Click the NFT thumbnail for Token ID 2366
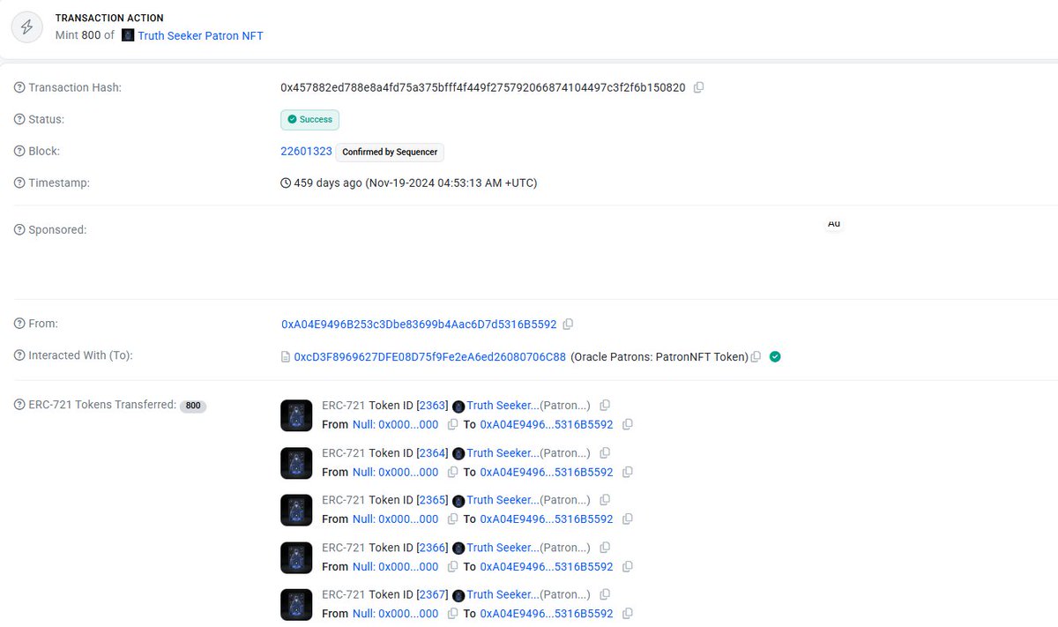Screen dimensions: 1058x627 pyautogui.click(x=296, y=557)
